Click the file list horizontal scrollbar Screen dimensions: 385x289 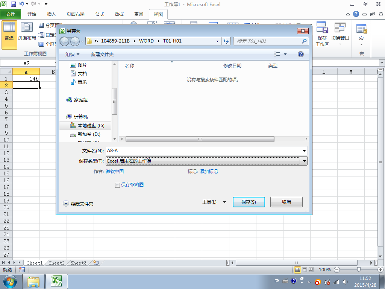pos(200,139)
